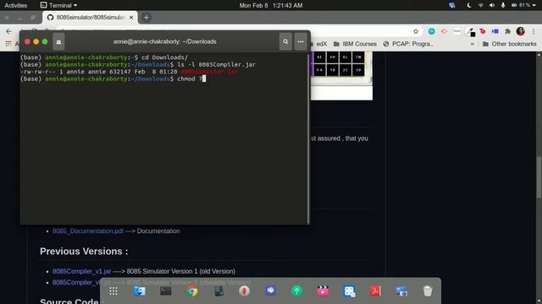Open the color picker eyedropper extension
542x304 pixels.
click(471, 32)
